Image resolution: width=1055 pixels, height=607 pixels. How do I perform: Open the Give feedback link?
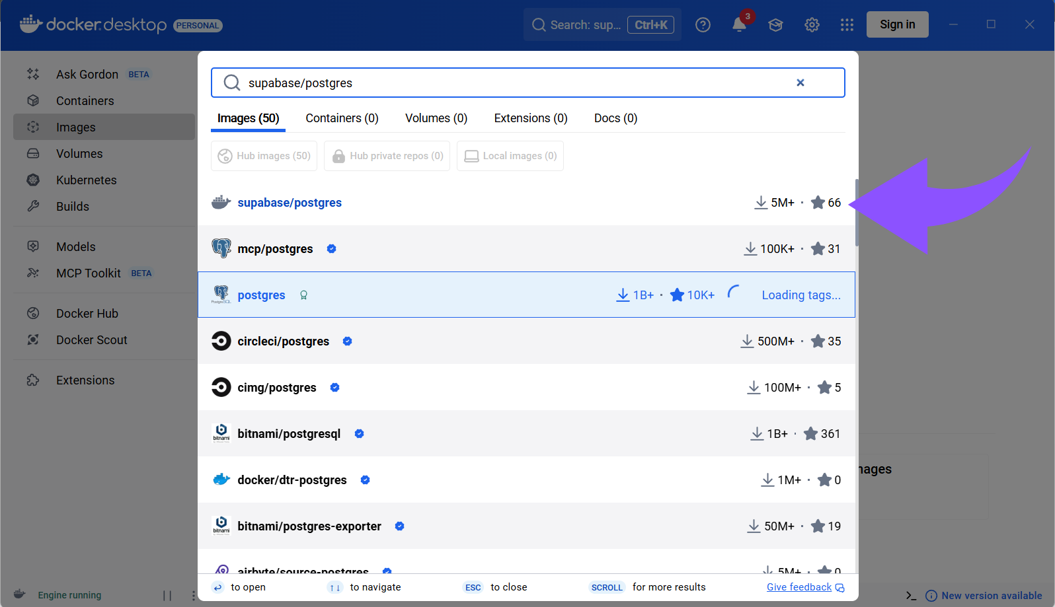tap(799, 587)
